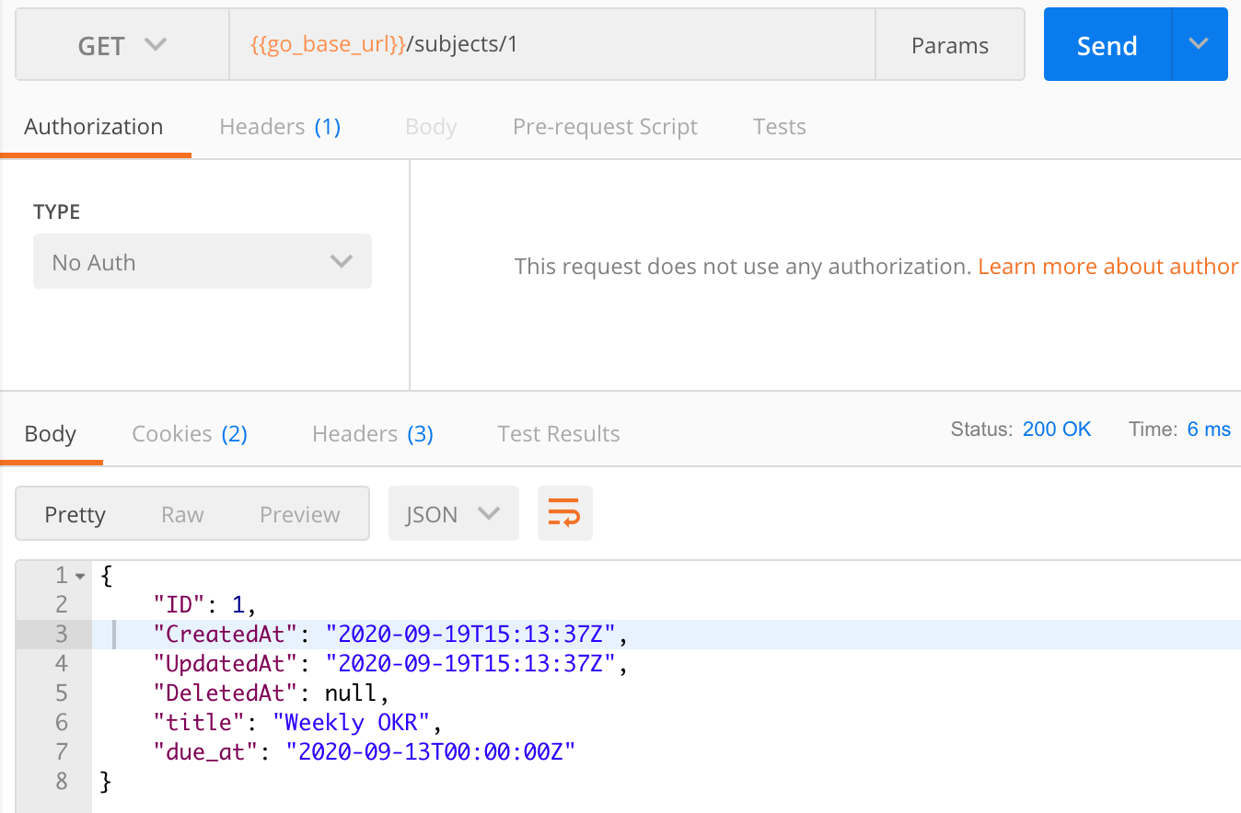Switch response view to Raw
The width and height of the screenshot is (1241, 813).
[182, 514]
